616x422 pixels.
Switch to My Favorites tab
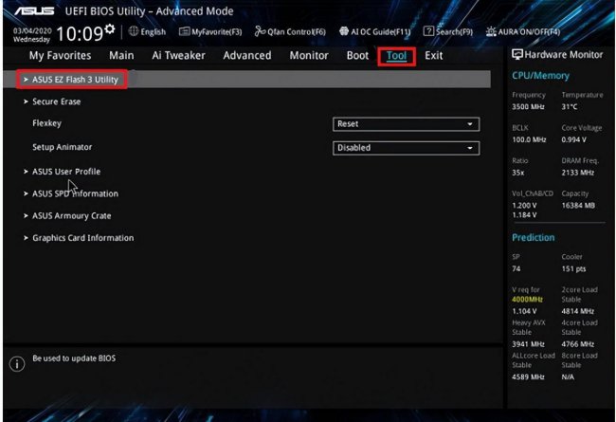click(60, 55)
